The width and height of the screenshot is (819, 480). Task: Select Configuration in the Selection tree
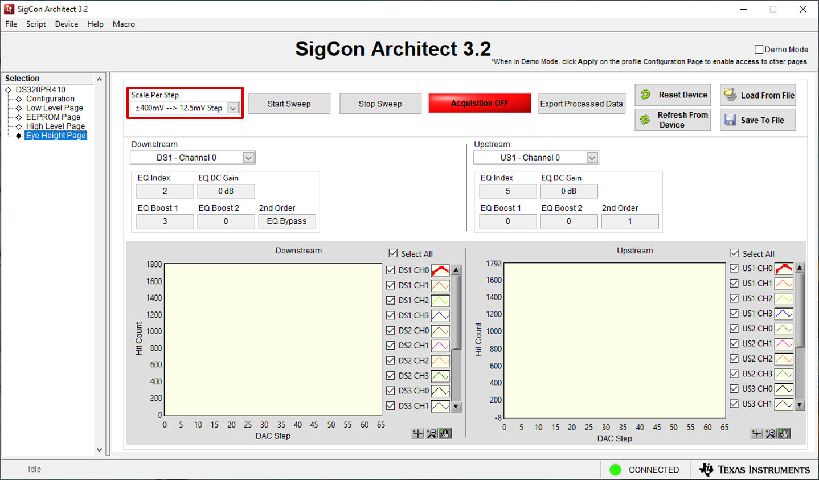pos(50,99)
